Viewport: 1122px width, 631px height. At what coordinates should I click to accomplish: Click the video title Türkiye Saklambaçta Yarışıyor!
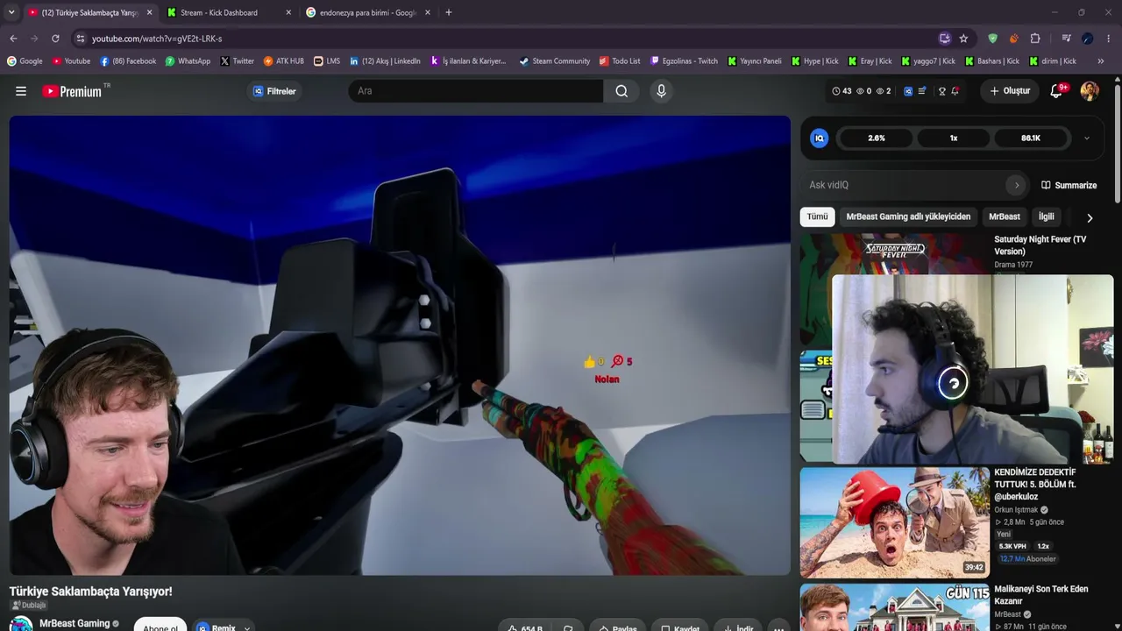point(91,592)
